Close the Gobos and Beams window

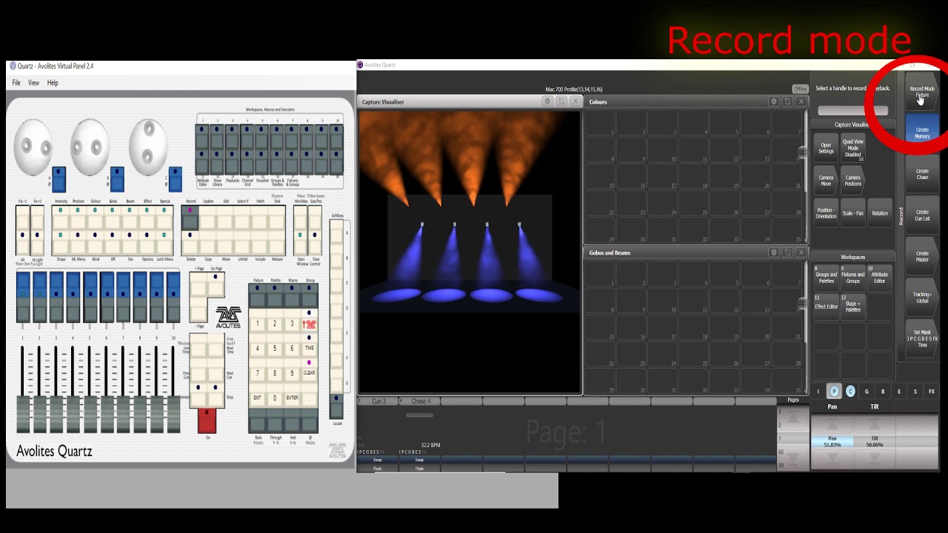(801, 252)
